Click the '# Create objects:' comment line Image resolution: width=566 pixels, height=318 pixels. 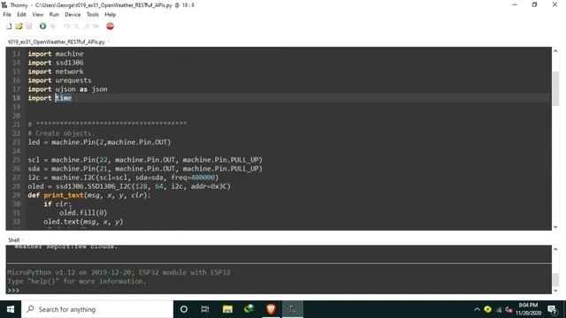61,133
